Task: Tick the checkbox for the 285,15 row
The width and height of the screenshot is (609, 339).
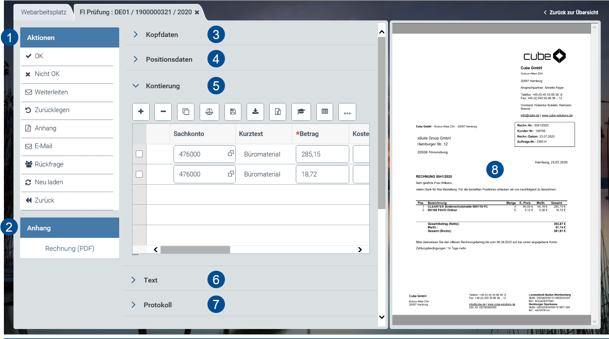Action: pyautogui.click(x=140, y=154)
